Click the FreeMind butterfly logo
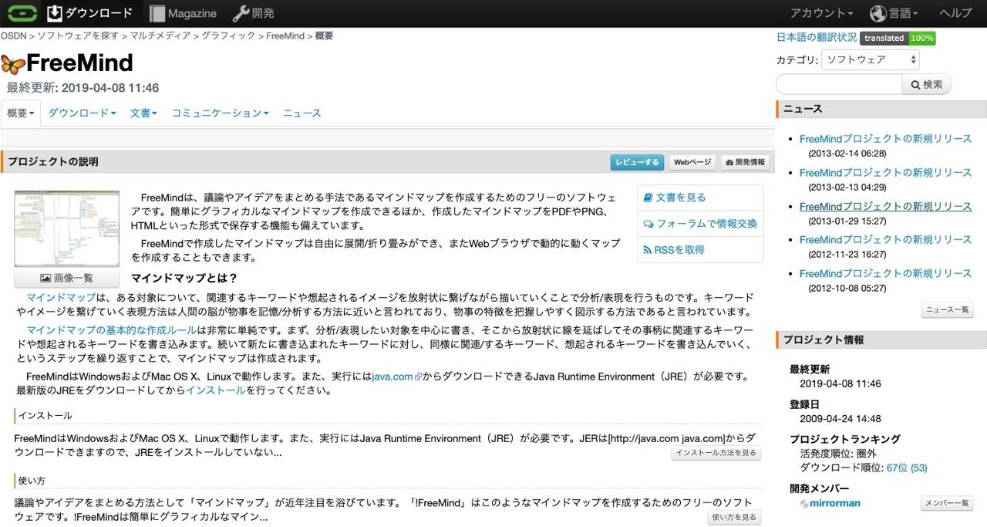 (x=13, y=64)
